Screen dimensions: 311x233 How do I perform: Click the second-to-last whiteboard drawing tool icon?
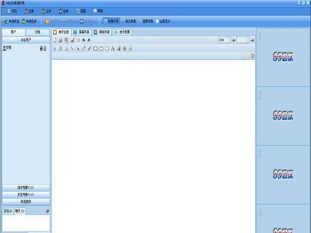click(125, 48)
